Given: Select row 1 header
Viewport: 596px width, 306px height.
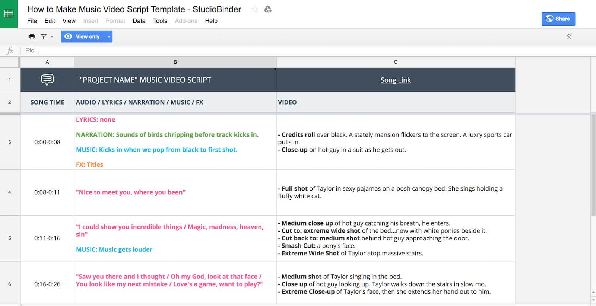Looking at the screenshot, I should pos(10,80).
